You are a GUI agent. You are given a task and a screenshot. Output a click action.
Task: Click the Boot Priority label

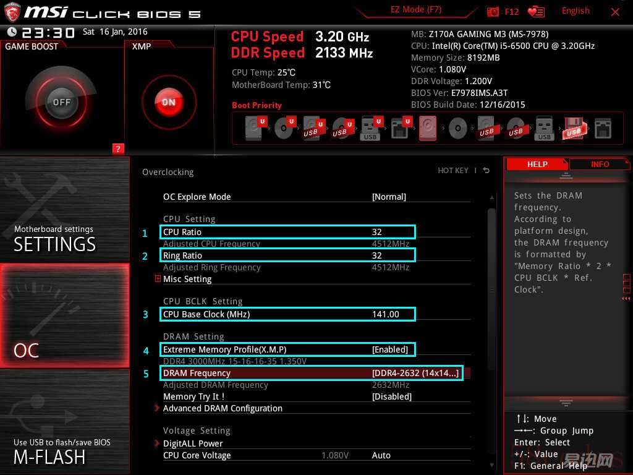[x=257, y=105]
